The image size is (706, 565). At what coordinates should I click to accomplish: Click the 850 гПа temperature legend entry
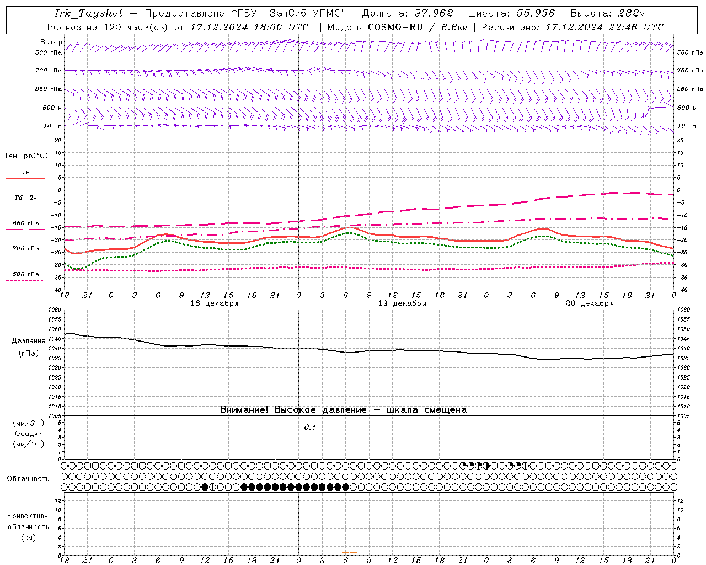26,223
